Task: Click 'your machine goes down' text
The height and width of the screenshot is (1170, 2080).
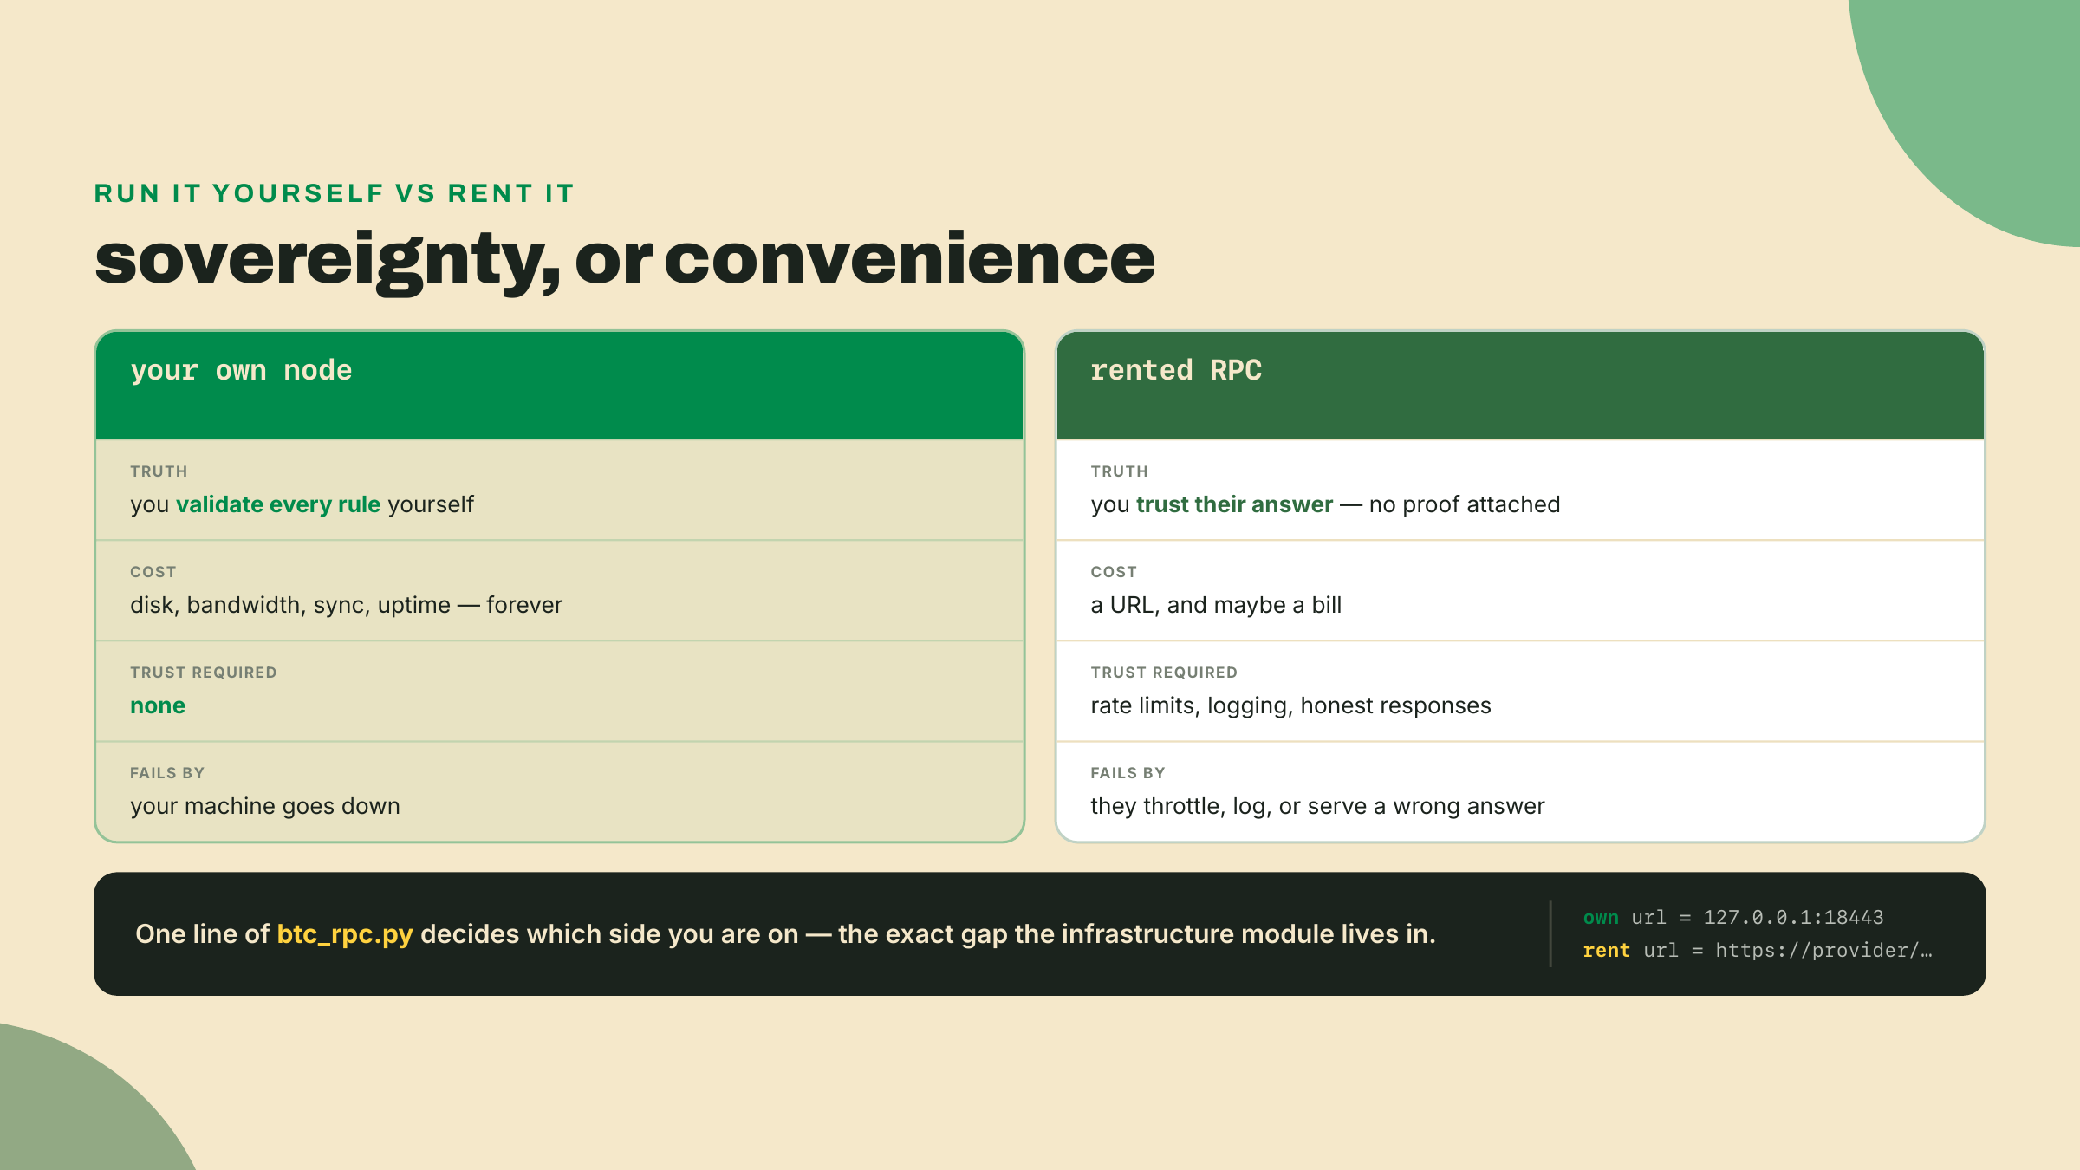Action: [265, 806]
